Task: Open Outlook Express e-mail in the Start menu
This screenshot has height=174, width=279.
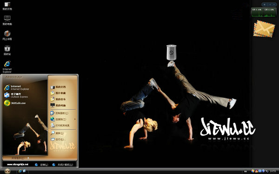Action: coord(16,95)
